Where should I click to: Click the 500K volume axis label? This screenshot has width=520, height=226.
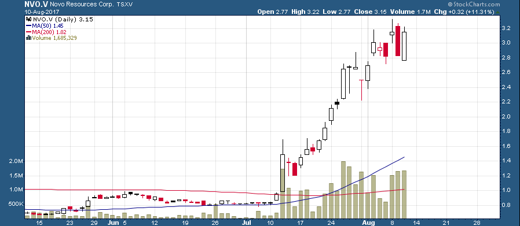pyautogui.click(x=15, y=204)
